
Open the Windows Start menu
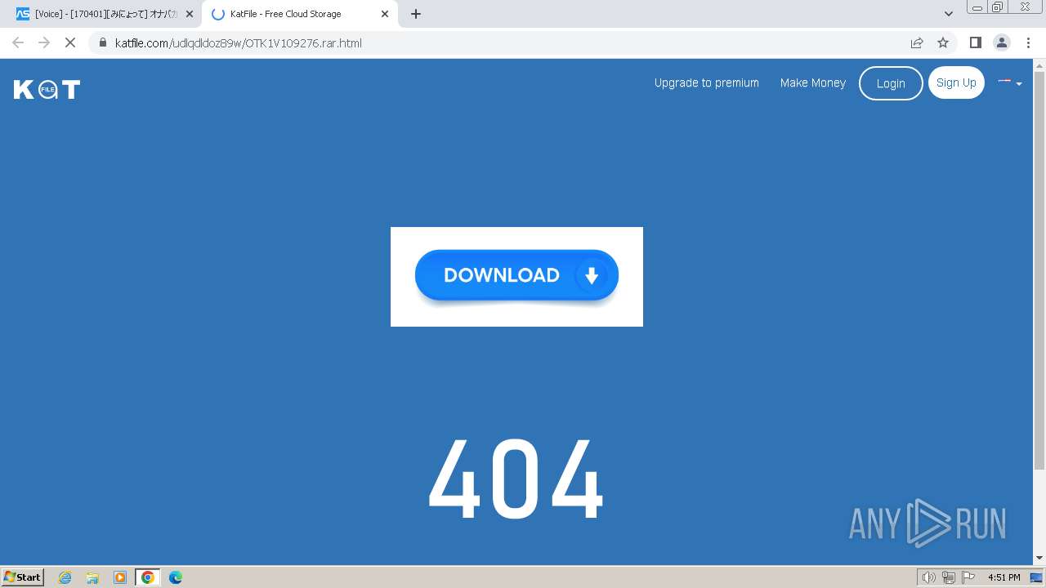[x=23, y=577]
